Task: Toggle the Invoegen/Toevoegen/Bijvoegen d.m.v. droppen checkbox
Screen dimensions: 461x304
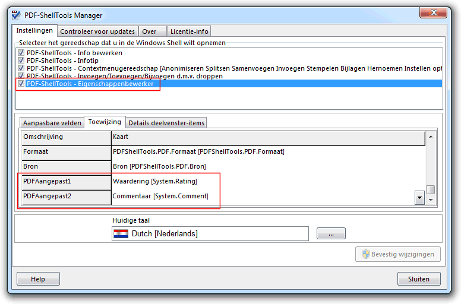Action: pyautogui.click(x=21, y=76)
